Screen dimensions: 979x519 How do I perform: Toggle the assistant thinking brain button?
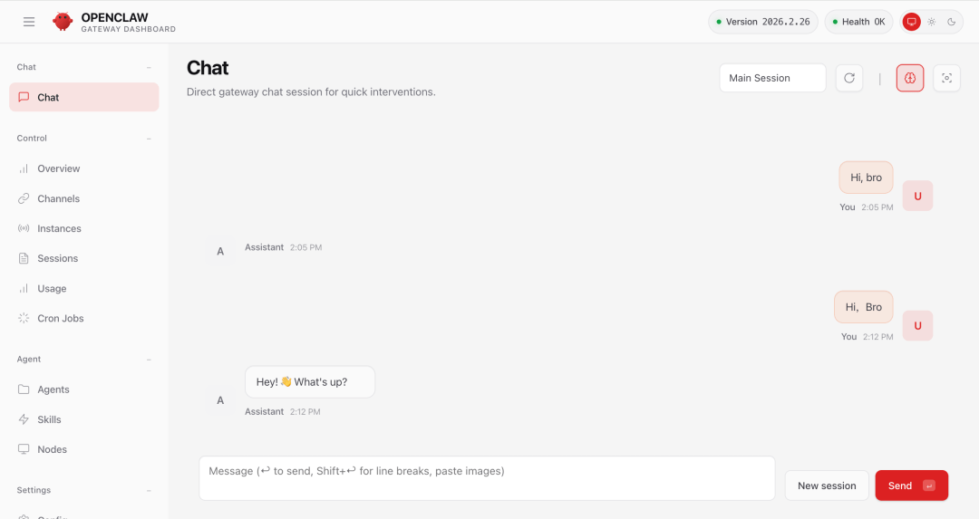coord(910,78)
